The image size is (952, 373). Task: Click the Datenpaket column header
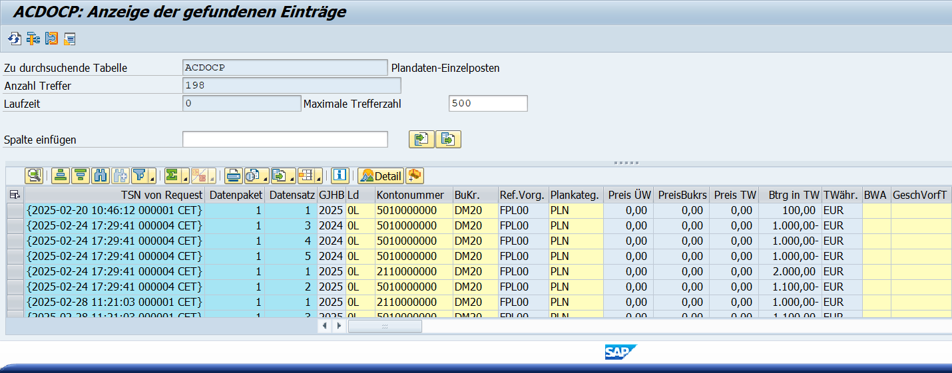click(x=234, y=195)
